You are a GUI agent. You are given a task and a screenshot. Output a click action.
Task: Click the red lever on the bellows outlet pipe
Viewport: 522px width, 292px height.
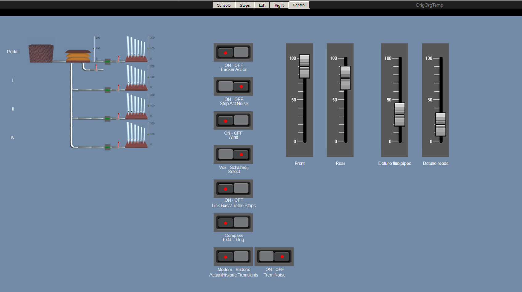click(x=96, y=67)
